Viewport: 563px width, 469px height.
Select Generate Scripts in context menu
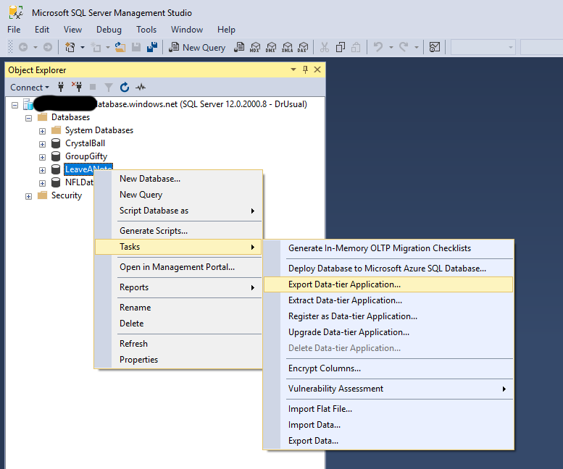178,231
